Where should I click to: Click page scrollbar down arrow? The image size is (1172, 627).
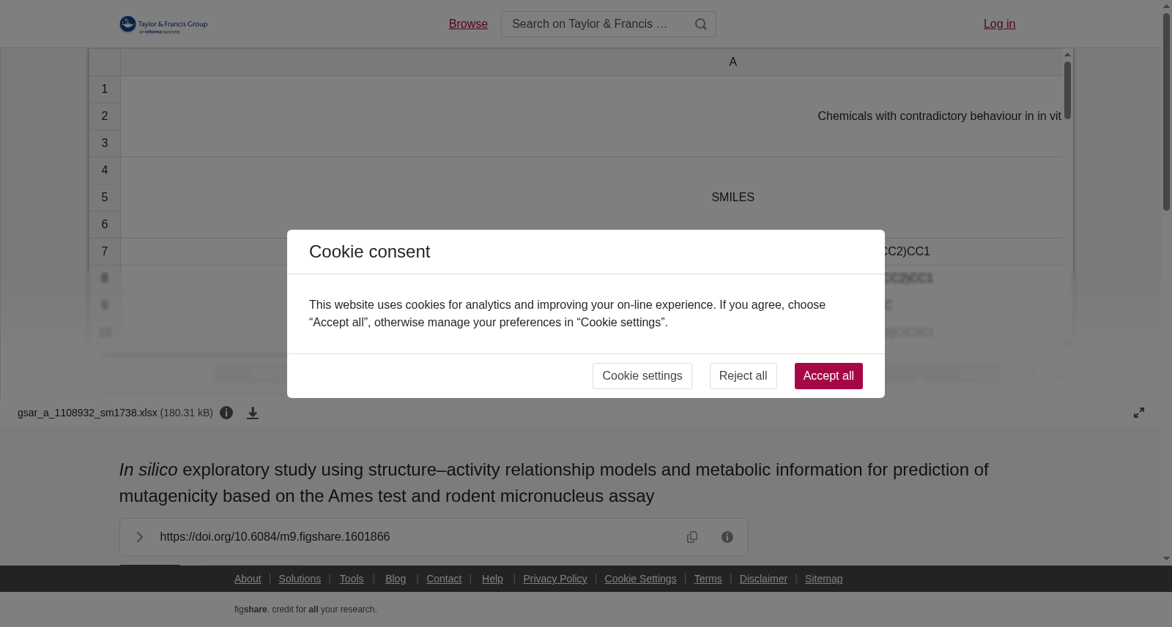coord(1166,559)
